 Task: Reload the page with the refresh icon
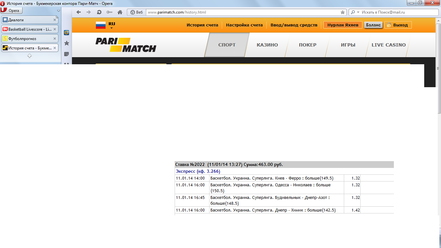click(x=99, y=12)
